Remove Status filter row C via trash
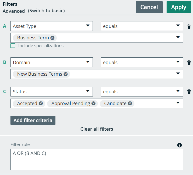193x175 pixels. click(189, 92)
